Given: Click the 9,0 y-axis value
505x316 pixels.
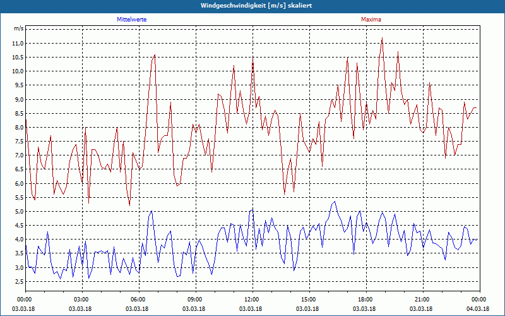Looking at the screenshot, I should [19, 100].
